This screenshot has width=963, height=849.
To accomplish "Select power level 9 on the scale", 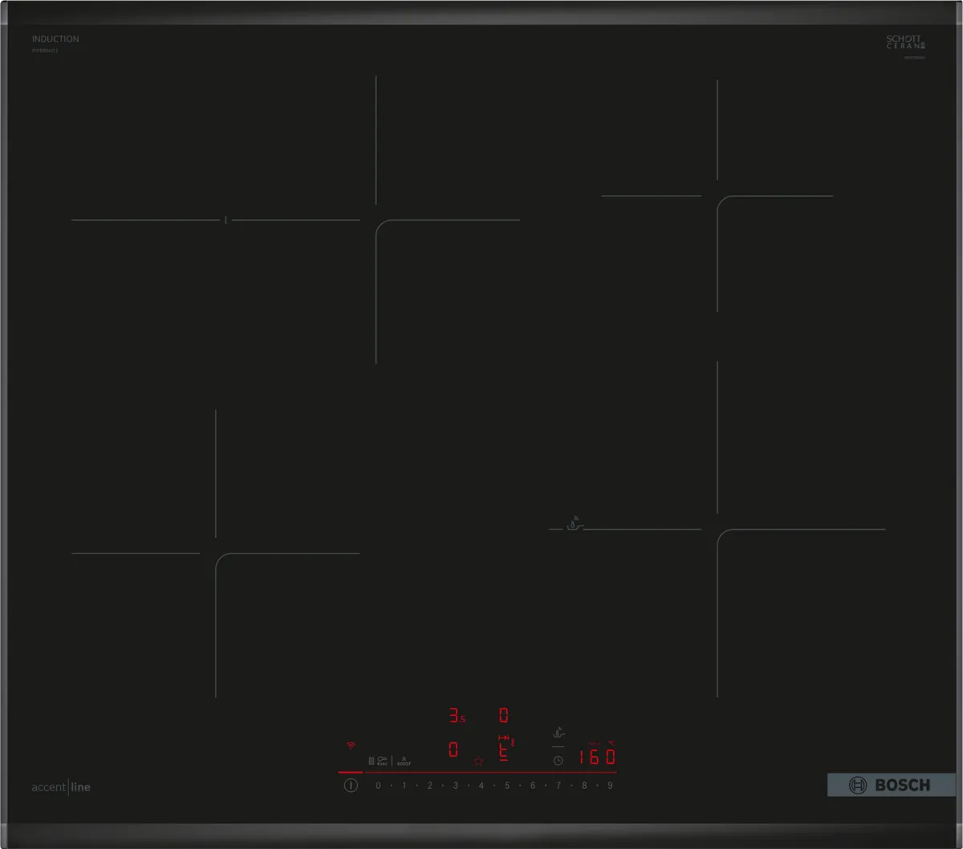I will click(x=609, y=785).
